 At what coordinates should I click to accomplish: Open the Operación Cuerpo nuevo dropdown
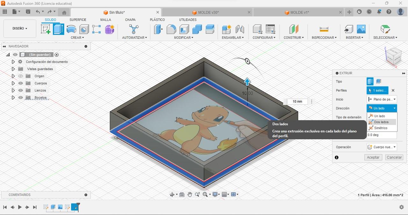click(382, 147)
